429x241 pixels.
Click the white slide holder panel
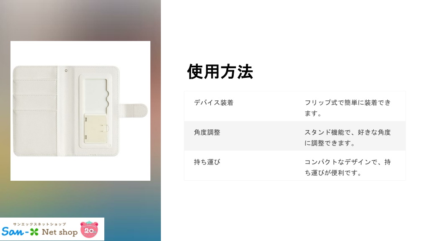[x=95, y=111]
